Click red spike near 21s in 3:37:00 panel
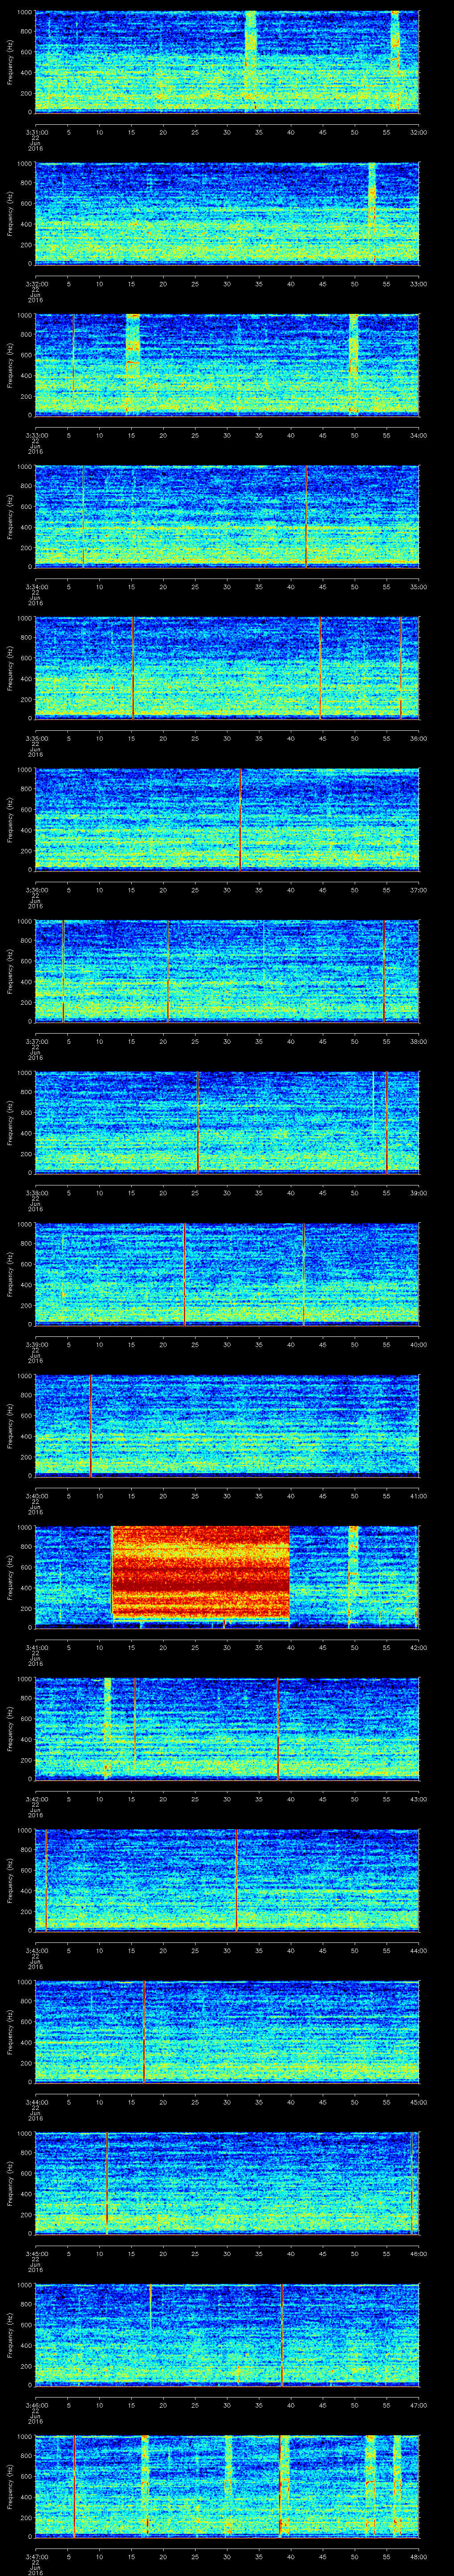This screenshot has width=454, height=2576. click(x=168, y=970)
